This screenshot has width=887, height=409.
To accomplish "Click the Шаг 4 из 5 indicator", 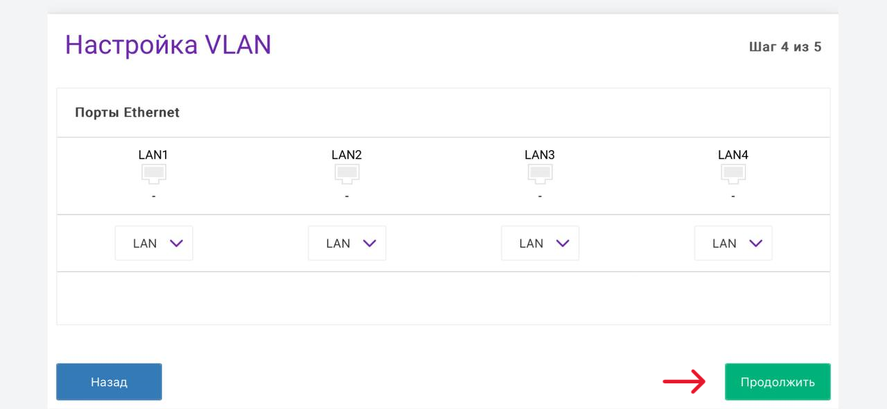I will point(785,47).
